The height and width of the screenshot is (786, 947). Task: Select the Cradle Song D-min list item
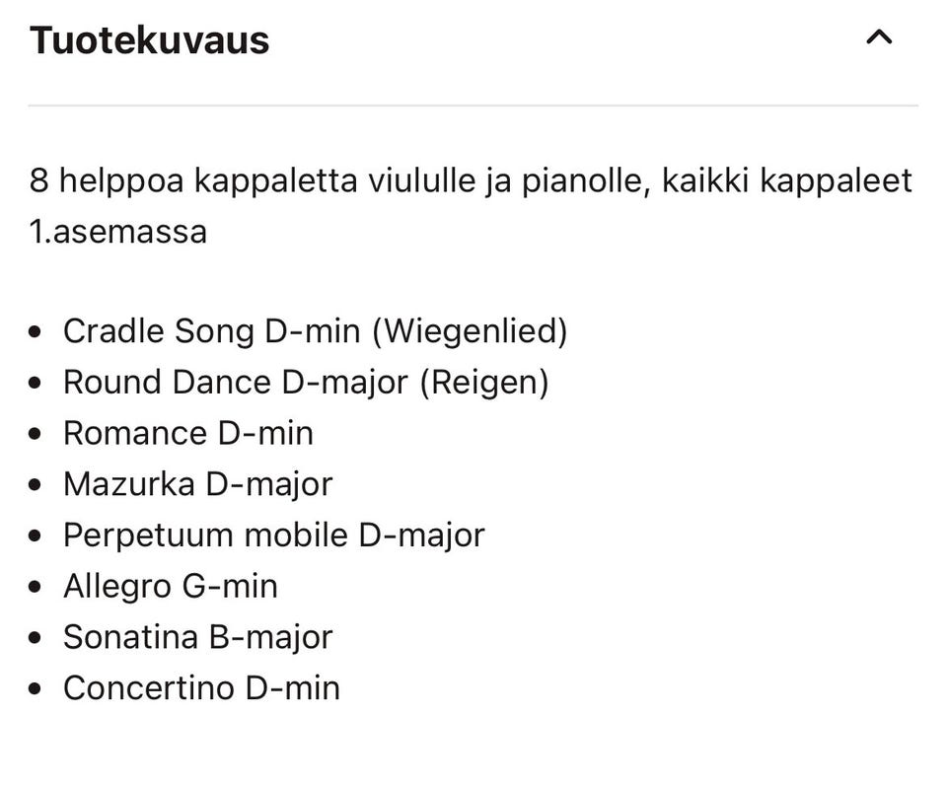coord(315,331)
